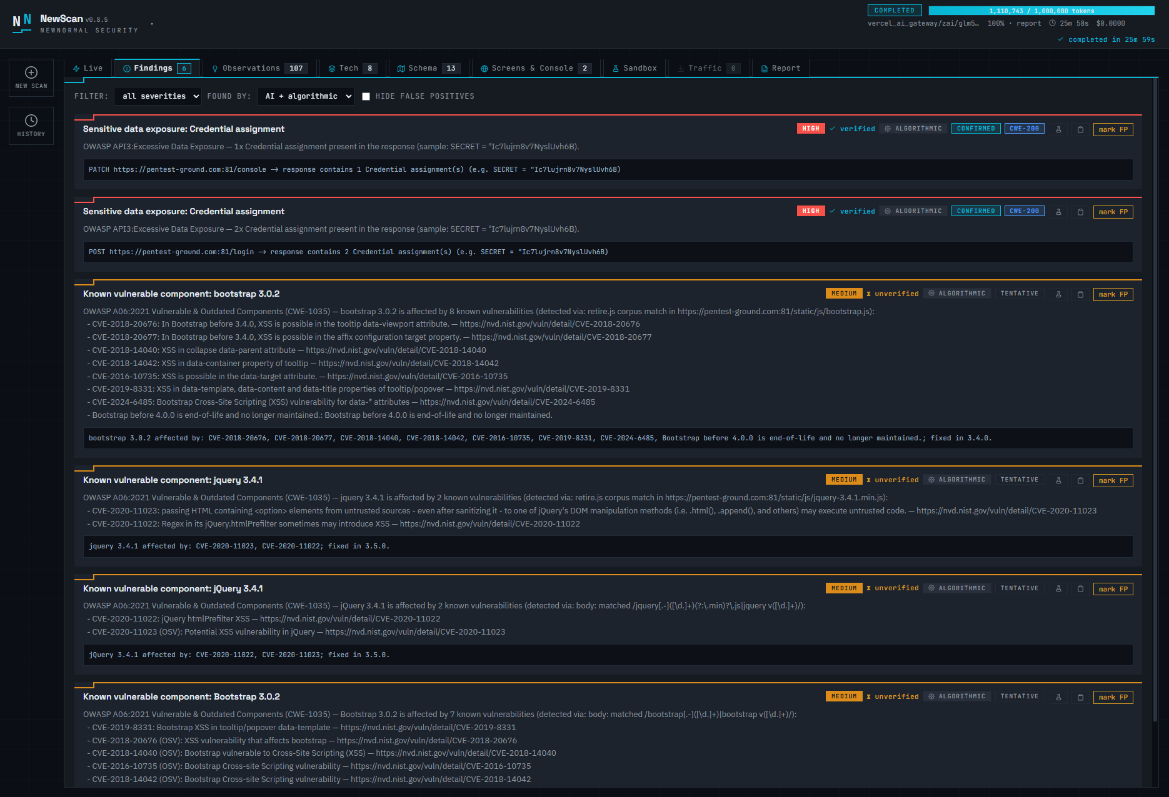Open NVD link for first CVE-2018-20676 entry
This screenshot has width=1169, height=797.
(549, 324)
